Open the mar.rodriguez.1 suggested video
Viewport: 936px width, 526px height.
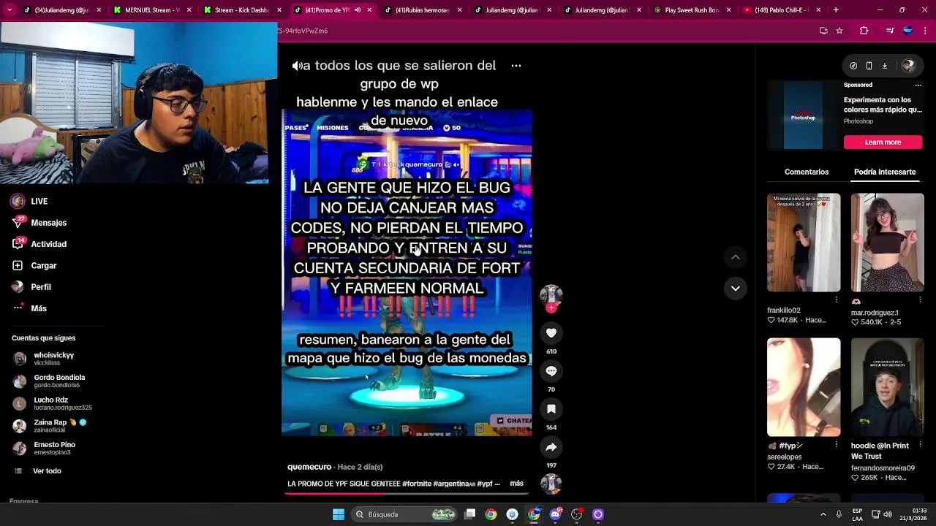tap(888, 243)
